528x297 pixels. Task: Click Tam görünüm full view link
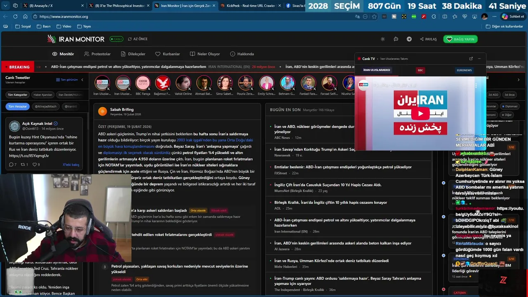click(x=67, y=80)
